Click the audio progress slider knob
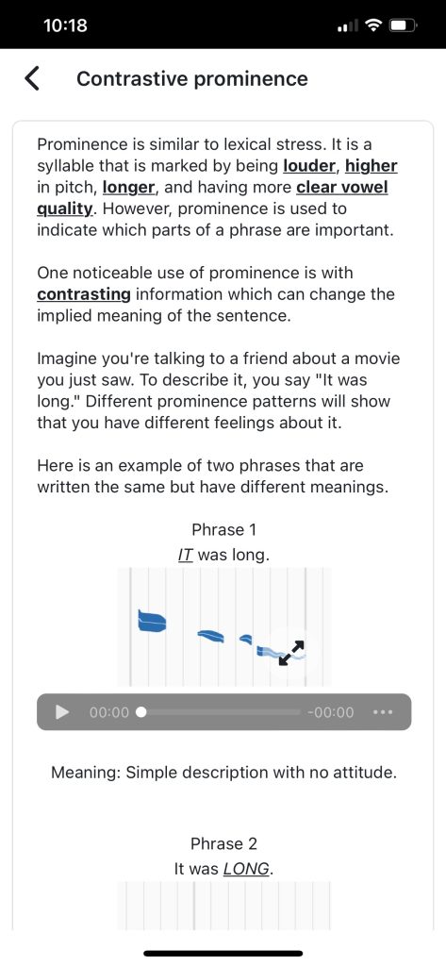446x966 pixels. pyautogui.click(x=141, y=712)
